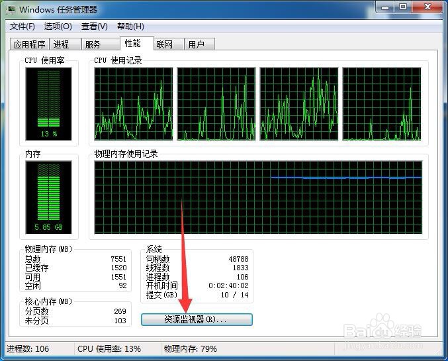This screenshot has height=361, width=448.
Task: Click the 资源监视器(R)... button
Action: click(x=197, y=319)
